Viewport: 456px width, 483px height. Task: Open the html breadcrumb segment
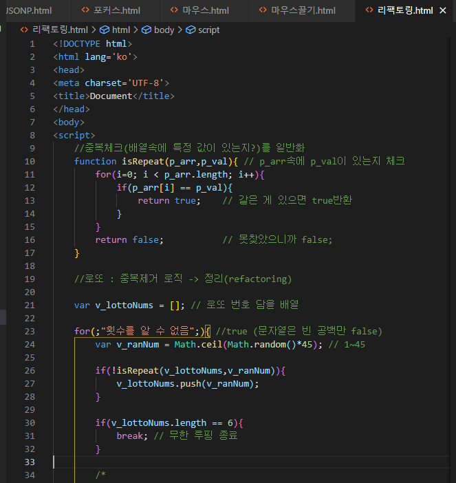pyautogui.click(x=120, y=30)
